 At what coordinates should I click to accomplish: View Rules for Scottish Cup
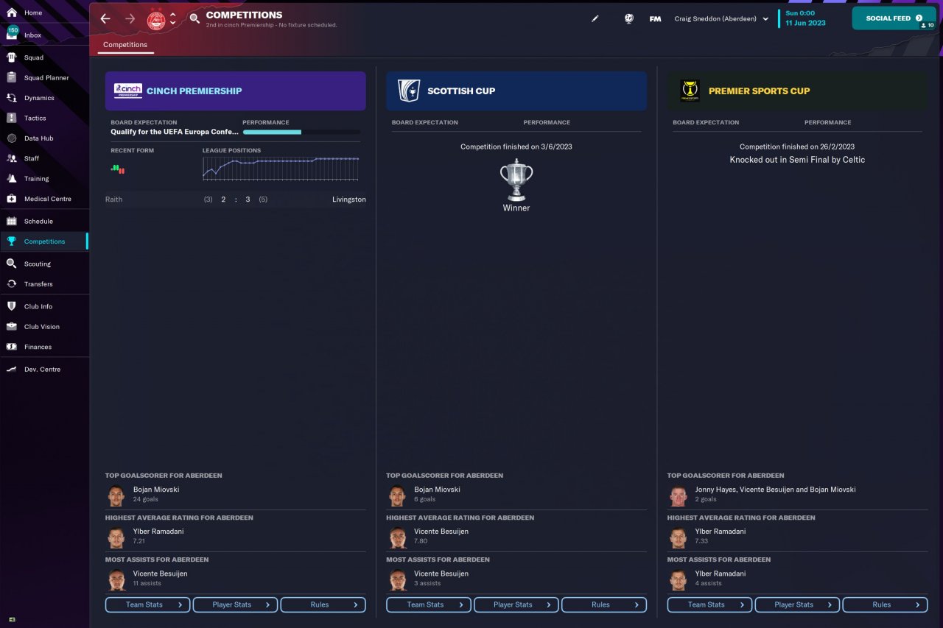[x=604, y=604]
